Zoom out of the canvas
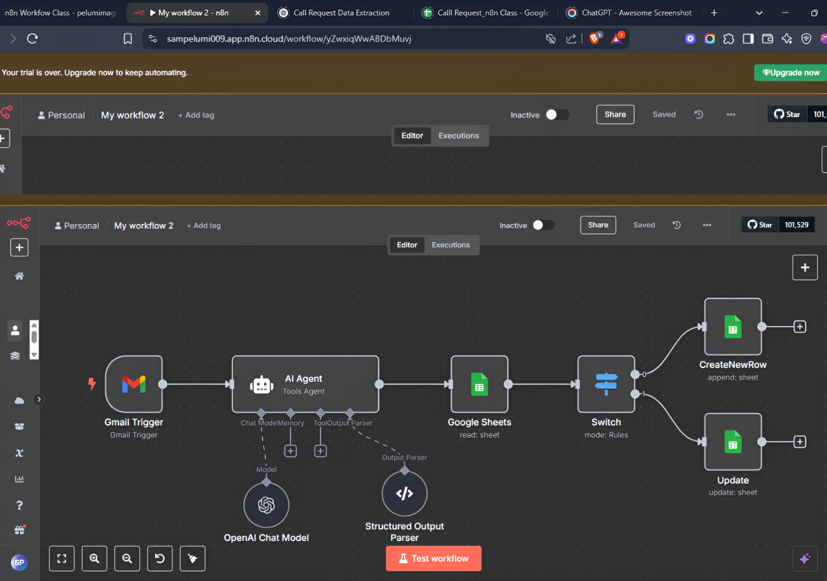 tap(127, 558)
